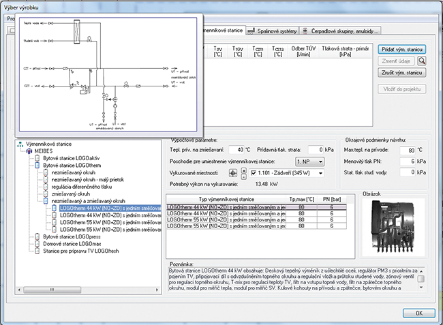Image resolution: width=443 pixels, height=325 pixels.
Task: Select second LOGOtherm 44 kW tree item
Action: coord(110,215)
